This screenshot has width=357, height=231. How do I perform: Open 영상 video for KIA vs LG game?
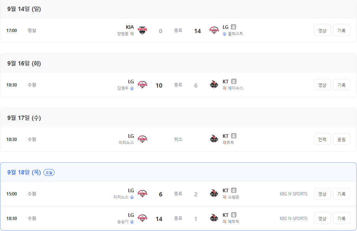tap(322, 31)
